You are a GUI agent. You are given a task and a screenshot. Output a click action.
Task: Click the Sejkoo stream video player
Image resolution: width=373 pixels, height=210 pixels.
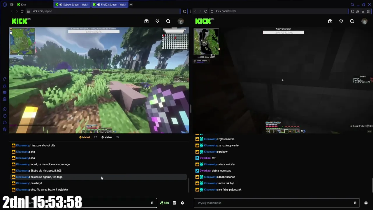(99, 80)
